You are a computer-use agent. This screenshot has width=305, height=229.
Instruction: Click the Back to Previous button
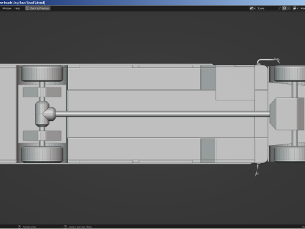click(x=37, y=8)
